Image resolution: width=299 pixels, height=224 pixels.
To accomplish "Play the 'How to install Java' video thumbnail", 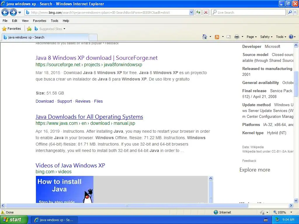I will point(65,190).
